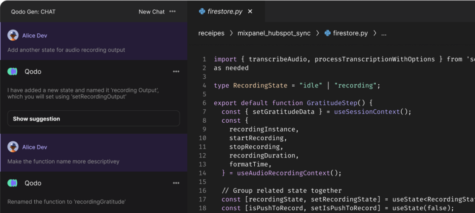
Task: Click the Qodo logo in the second reply
Action: click(x=13, y=183)
